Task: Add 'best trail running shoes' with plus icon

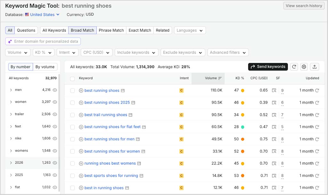Action: click(81, 115)
